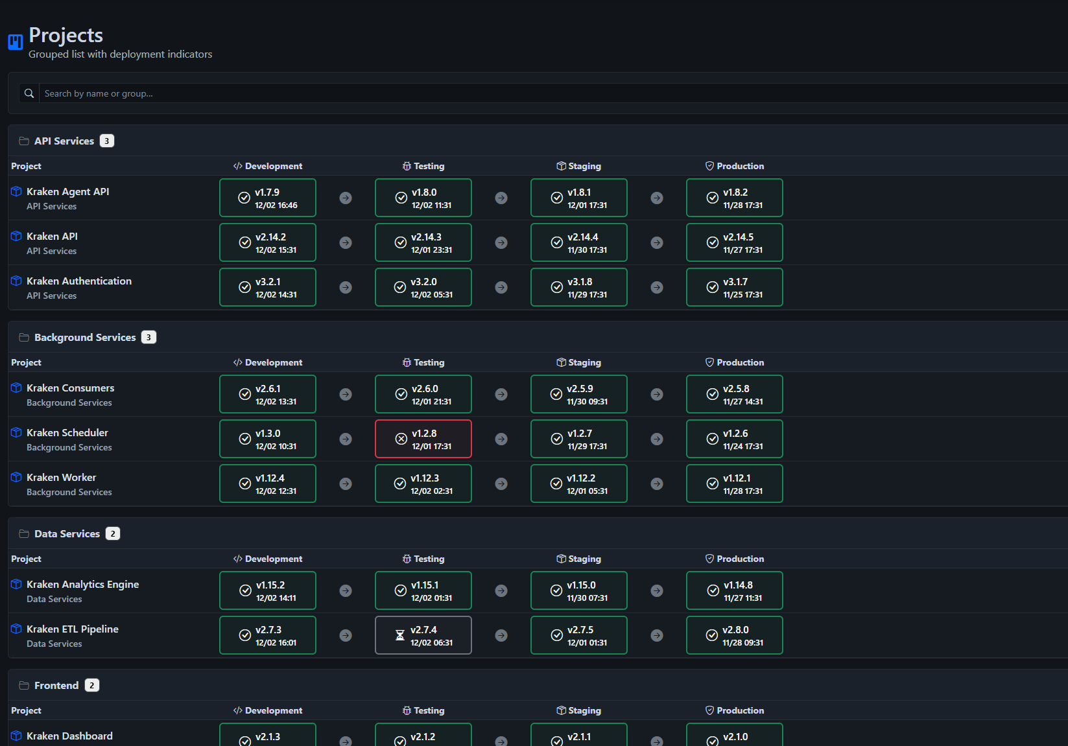Click the count badge next to Data Services
The height and width of the screenshot is (746, 1068).
[113, 533]
